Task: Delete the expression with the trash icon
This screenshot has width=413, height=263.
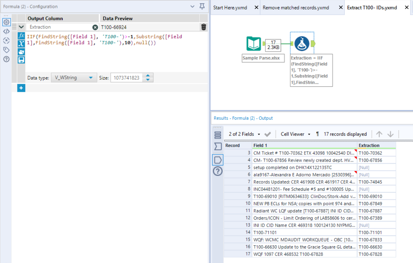Action: point(203,27)
